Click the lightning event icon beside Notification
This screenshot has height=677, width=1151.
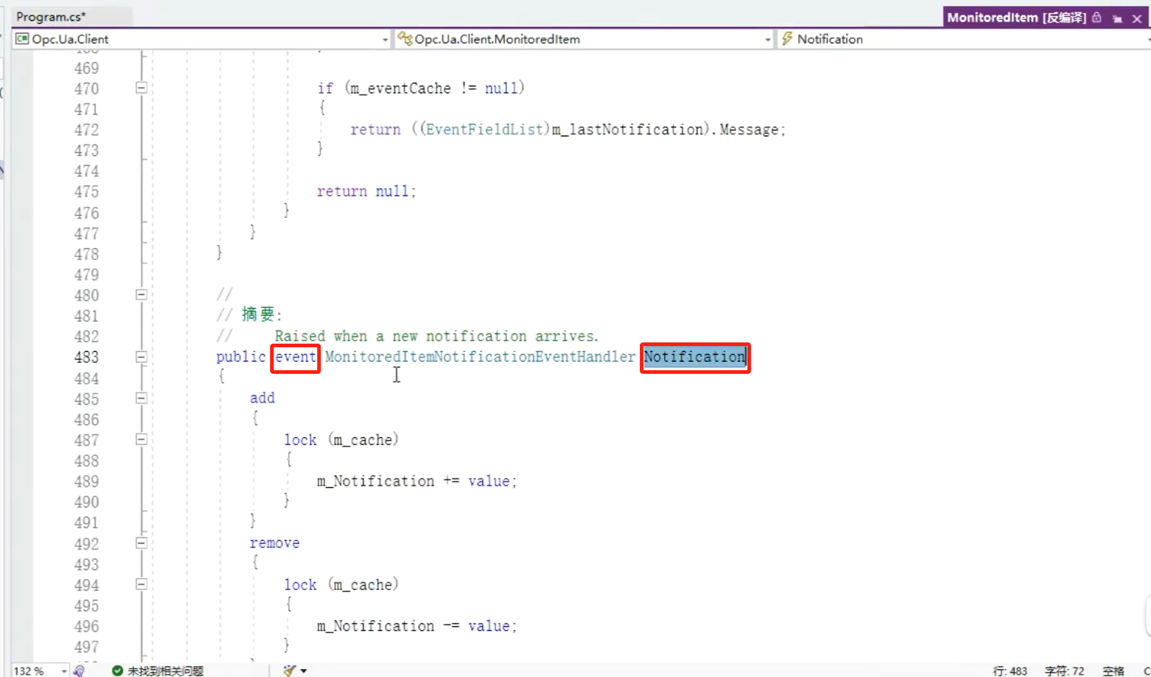(x=787, y=39)
